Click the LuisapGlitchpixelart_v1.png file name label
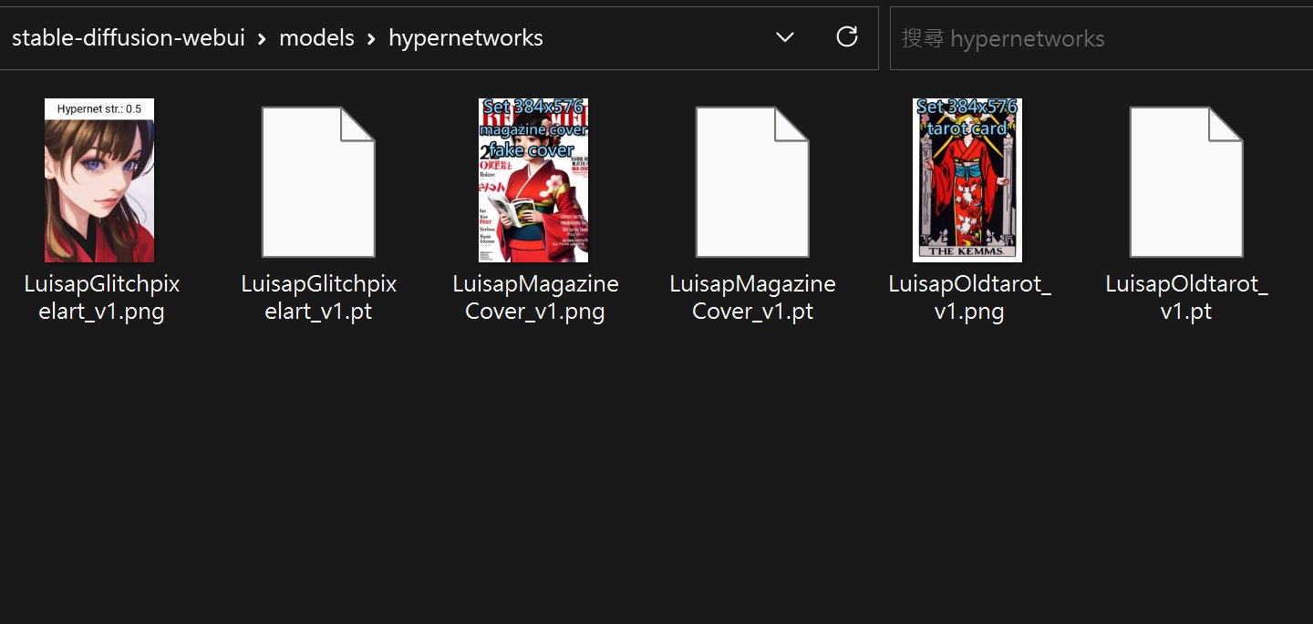The image size is (1313, 624). (x=101, y=298)
